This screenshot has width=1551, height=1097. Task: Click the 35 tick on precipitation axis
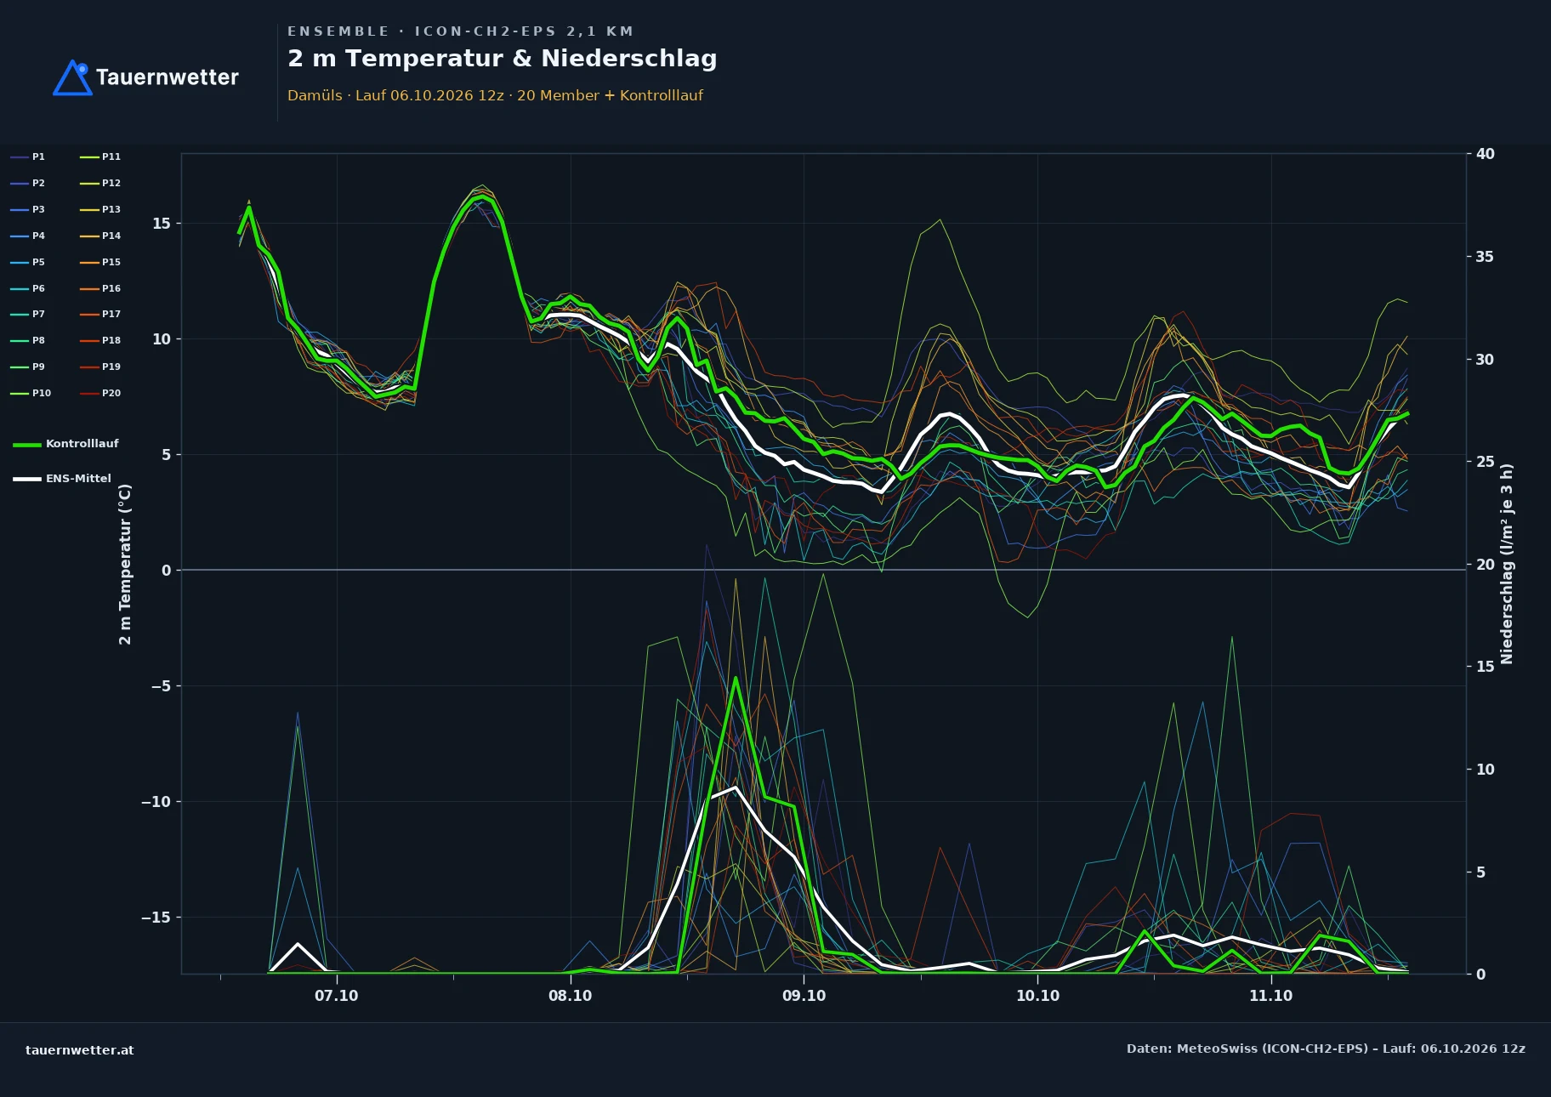tap(1485, 257)
